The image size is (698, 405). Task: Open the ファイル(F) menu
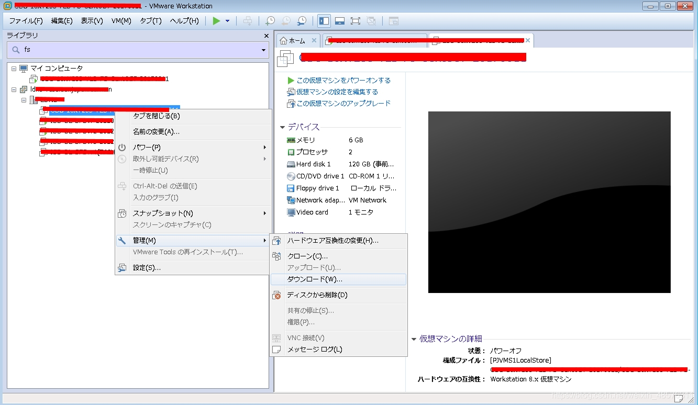[26, 21]
